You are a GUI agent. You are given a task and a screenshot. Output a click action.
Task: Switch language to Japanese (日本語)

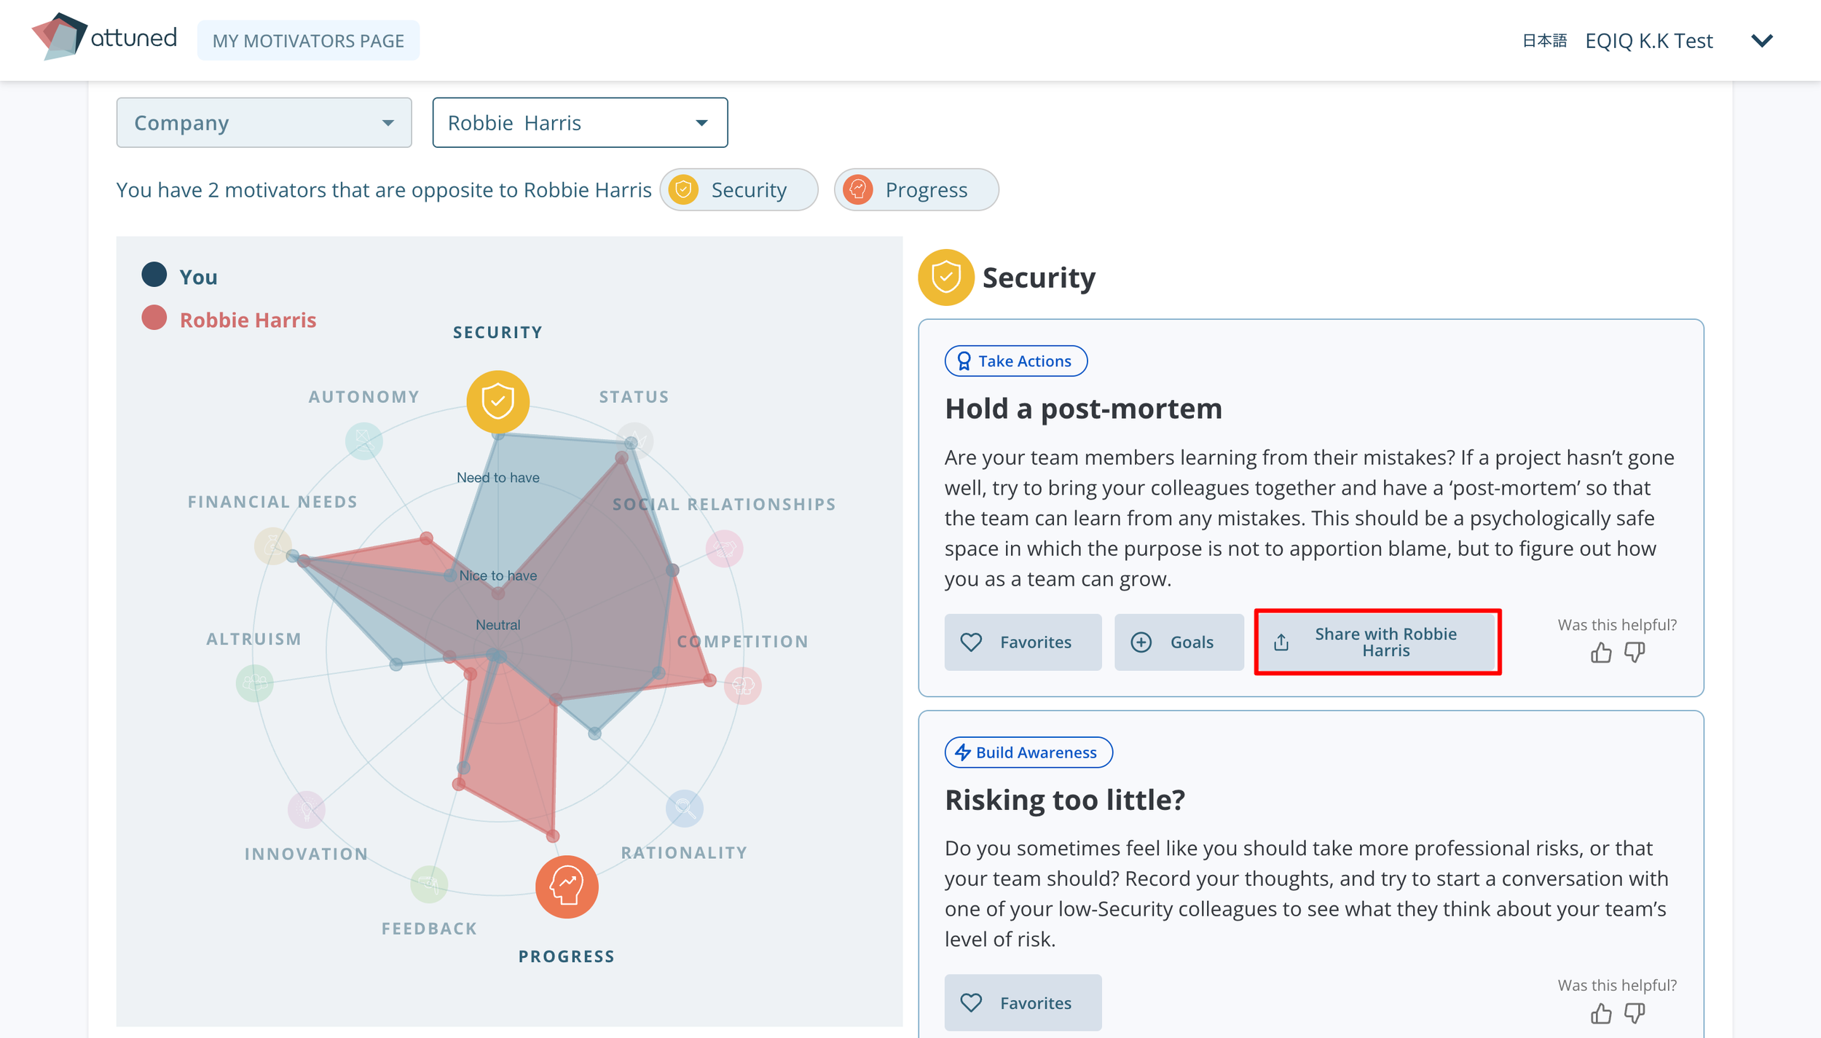(x=1543, y=41)
